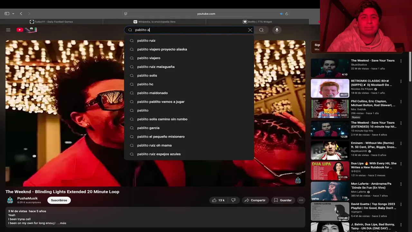Toggle the Safari sidebar icon
Screen dimensions: 412x232
(7, 14)
